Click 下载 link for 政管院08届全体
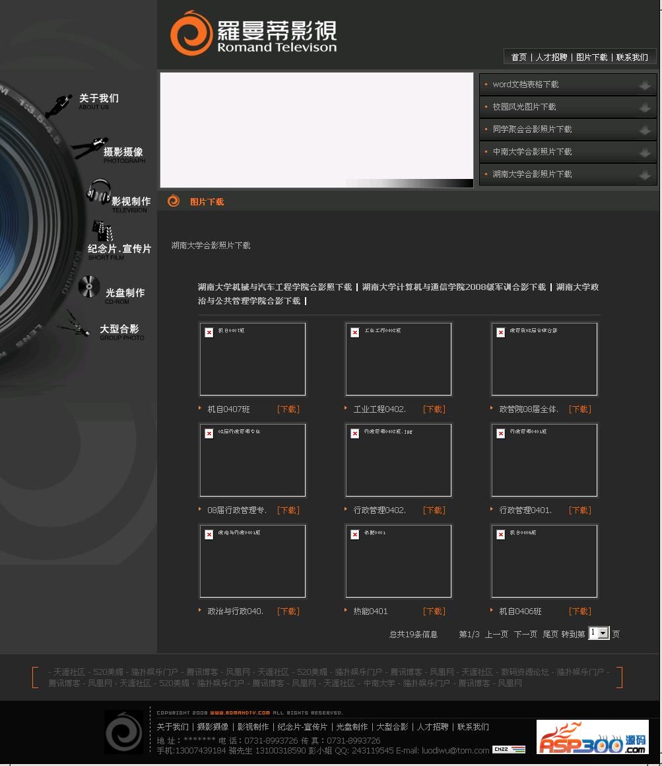The height and width of the screenshot is (766, 662). (580, 409)
